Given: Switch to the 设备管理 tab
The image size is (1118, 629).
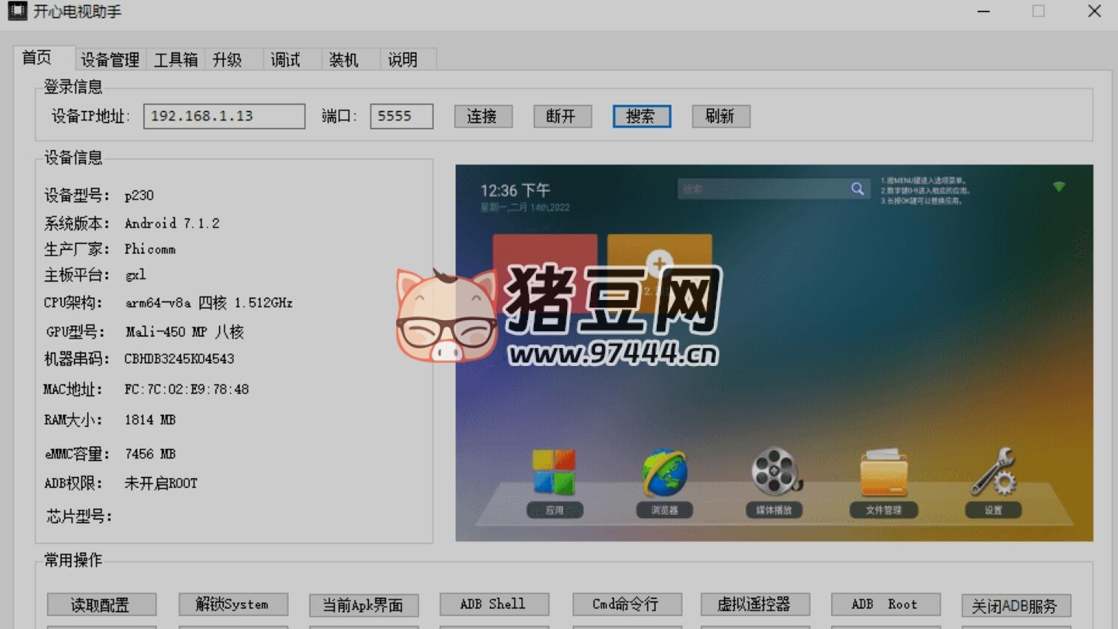Looking at the screenshot, I should pyautogui.click(x=109, y=59).
